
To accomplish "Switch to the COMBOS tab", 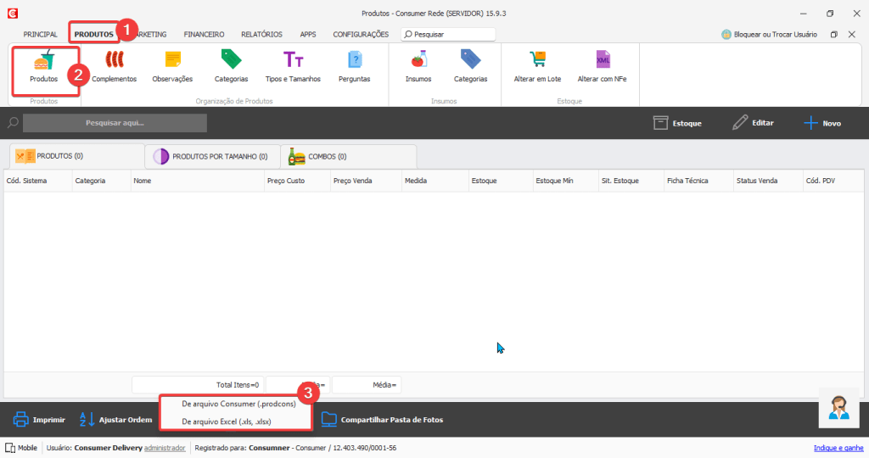I will (348, 156).
